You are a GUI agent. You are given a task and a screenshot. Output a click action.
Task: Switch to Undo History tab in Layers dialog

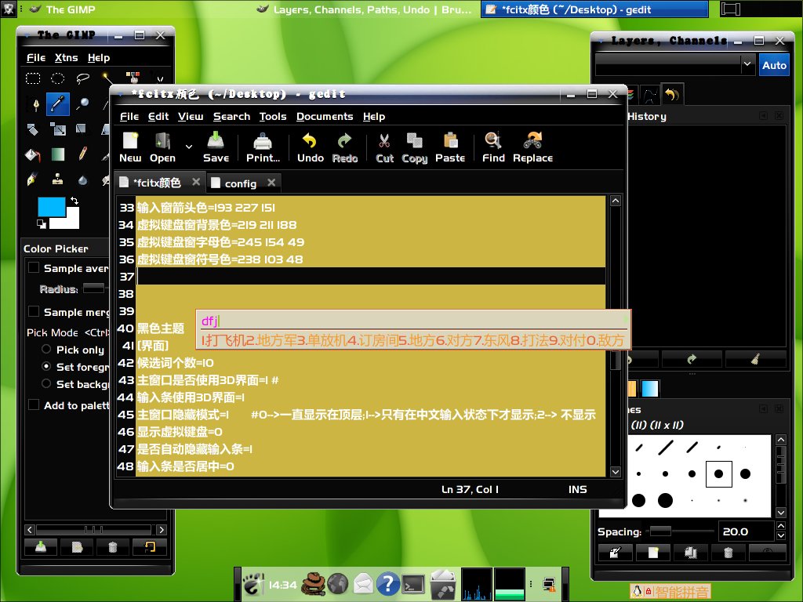672,94
